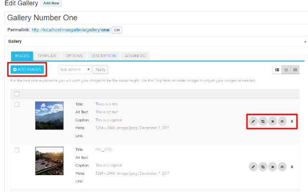Viewport: 308px width, 192px height.
Task: Open the Bulk Actions dropdown
Action: pos(75,69)
